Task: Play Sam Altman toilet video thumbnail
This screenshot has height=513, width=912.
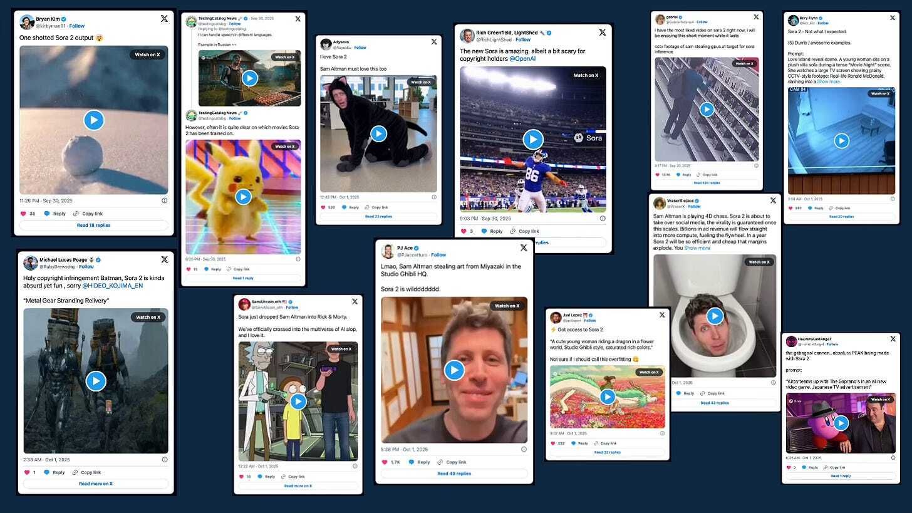Action: click(x=715, y=317)
